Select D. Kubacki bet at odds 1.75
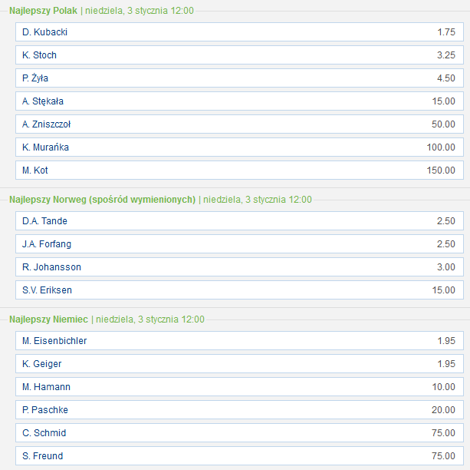The width and height of the screenshot is (470, 470). [239, 32]
